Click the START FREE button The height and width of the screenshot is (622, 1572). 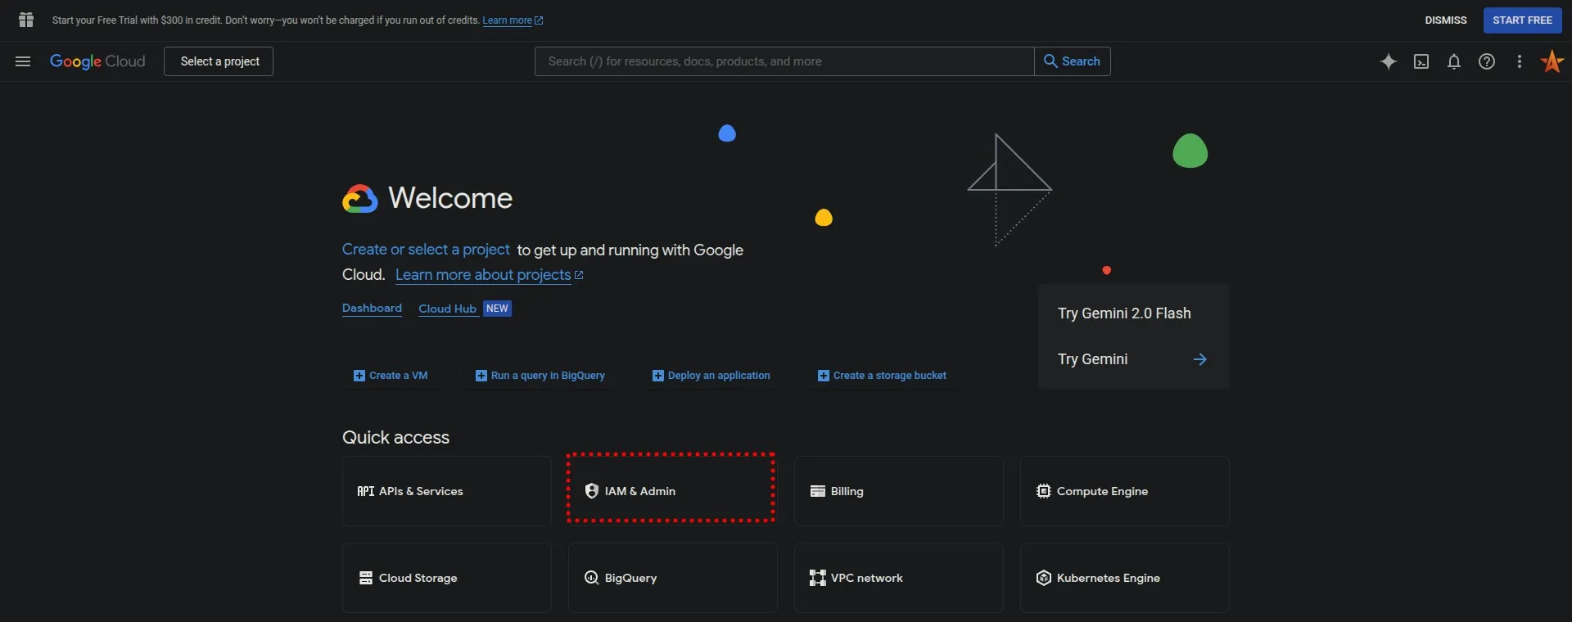1522,20
